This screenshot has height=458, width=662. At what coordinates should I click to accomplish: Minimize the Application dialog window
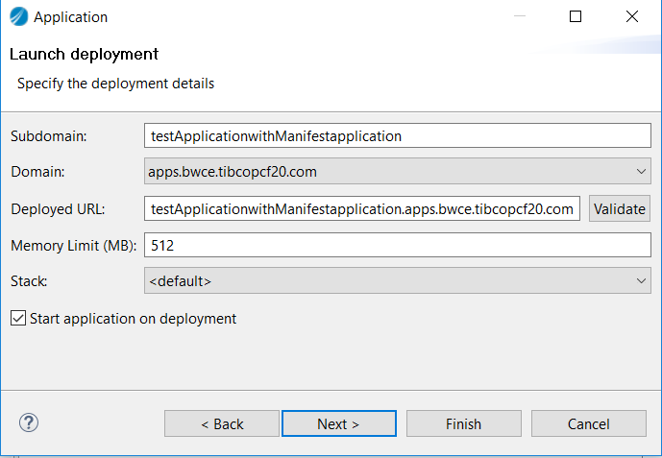(520, 16)
